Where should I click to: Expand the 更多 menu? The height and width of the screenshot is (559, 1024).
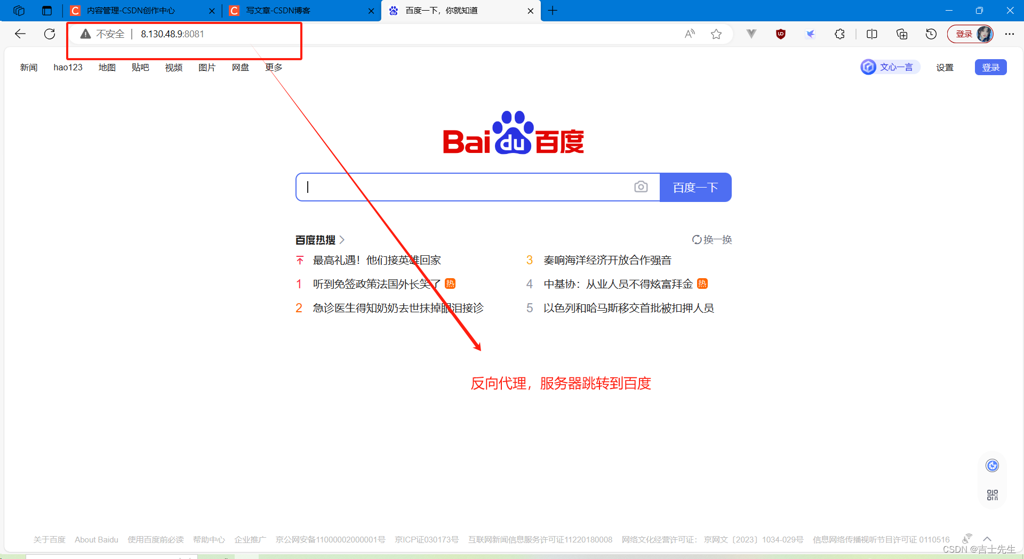point(274,67)
